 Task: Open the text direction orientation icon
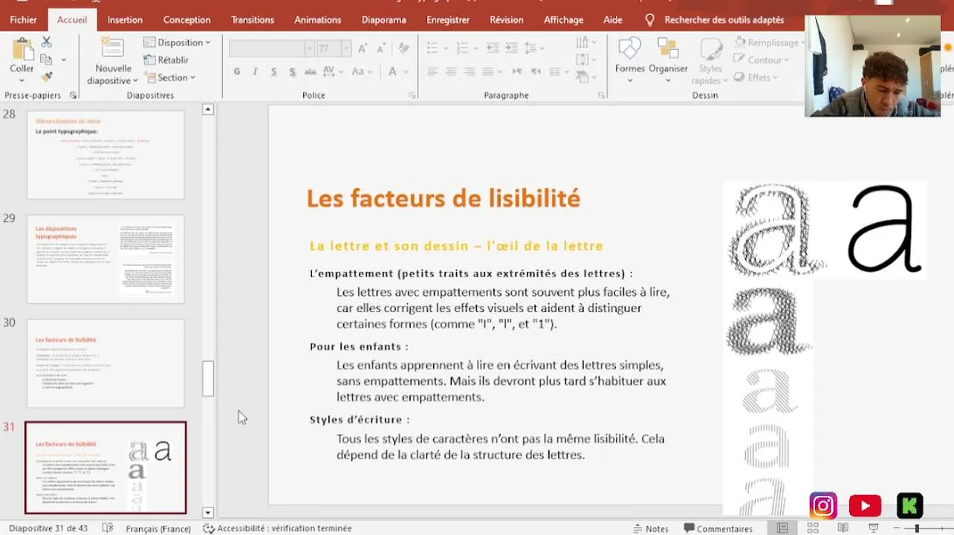tap(585, 42)
